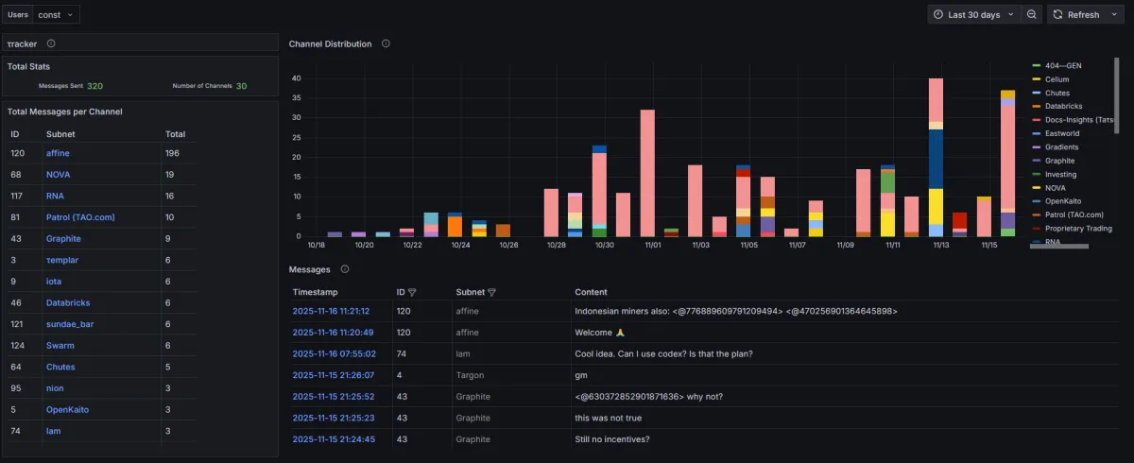1134x463 pixels.
Task: Open the Iam link in channel table
Action: 54,431
